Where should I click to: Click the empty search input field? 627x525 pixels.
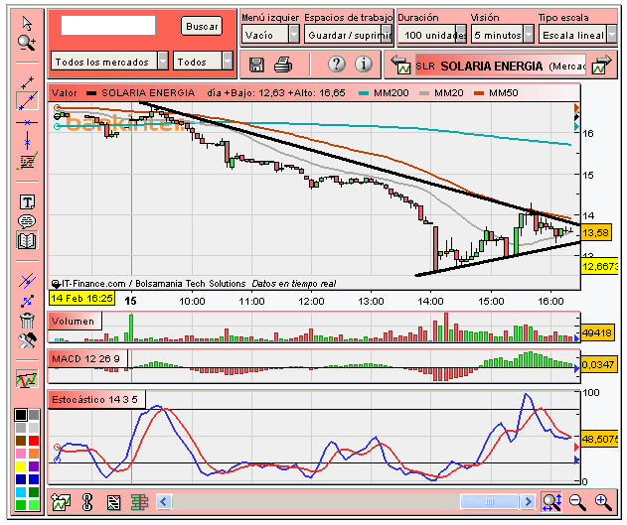pyautogui.click(x=108, y=25)
